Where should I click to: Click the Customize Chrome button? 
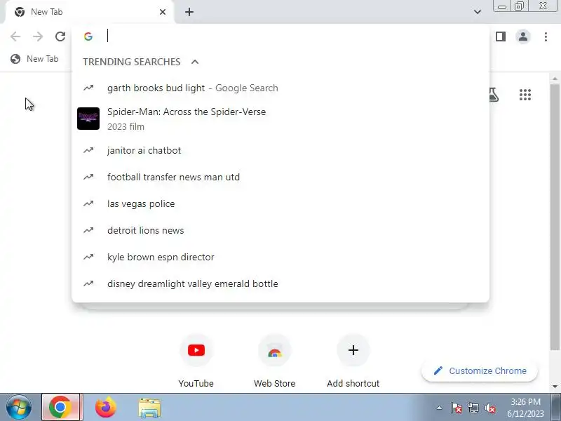pos(480,371)
